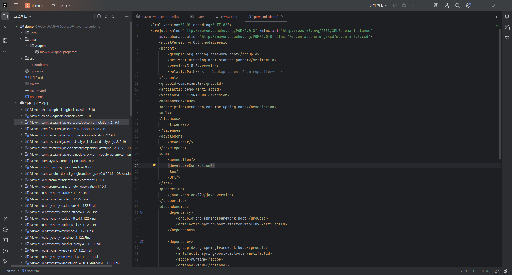Toggle read-only lock in status bar
This screenshot has height=275, width=512.
point(506,271)
